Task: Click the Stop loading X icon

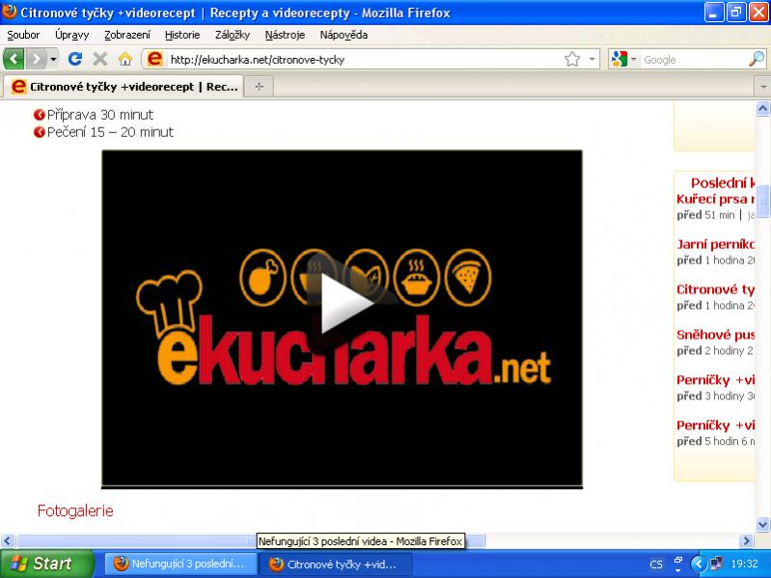Action: (99, 60)
